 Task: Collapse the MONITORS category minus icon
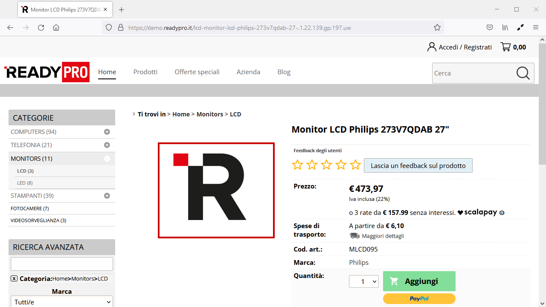point(107,159)
